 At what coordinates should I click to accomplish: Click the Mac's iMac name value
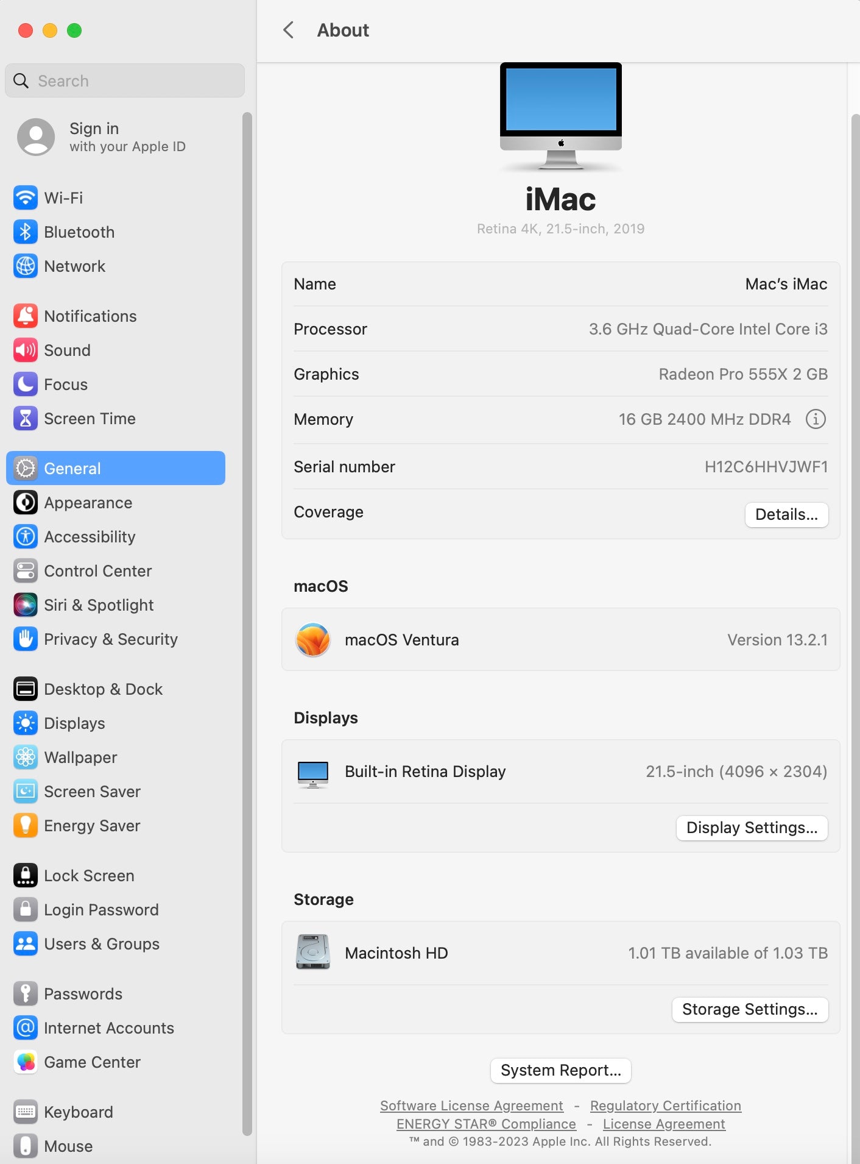(x=786, y=284)
